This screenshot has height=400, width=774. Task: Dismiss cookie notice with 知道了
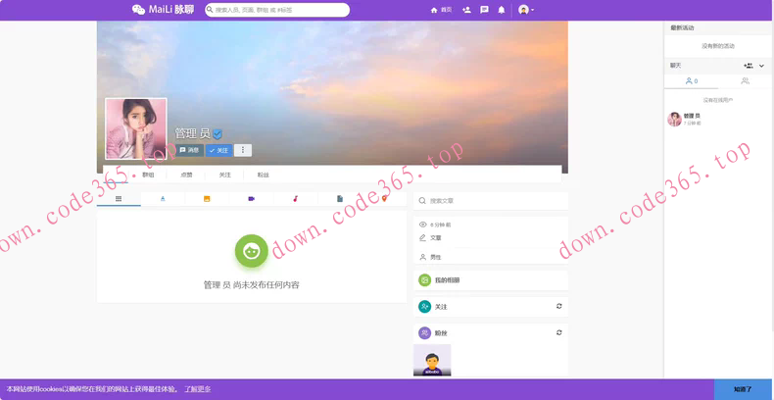point(744,389)
